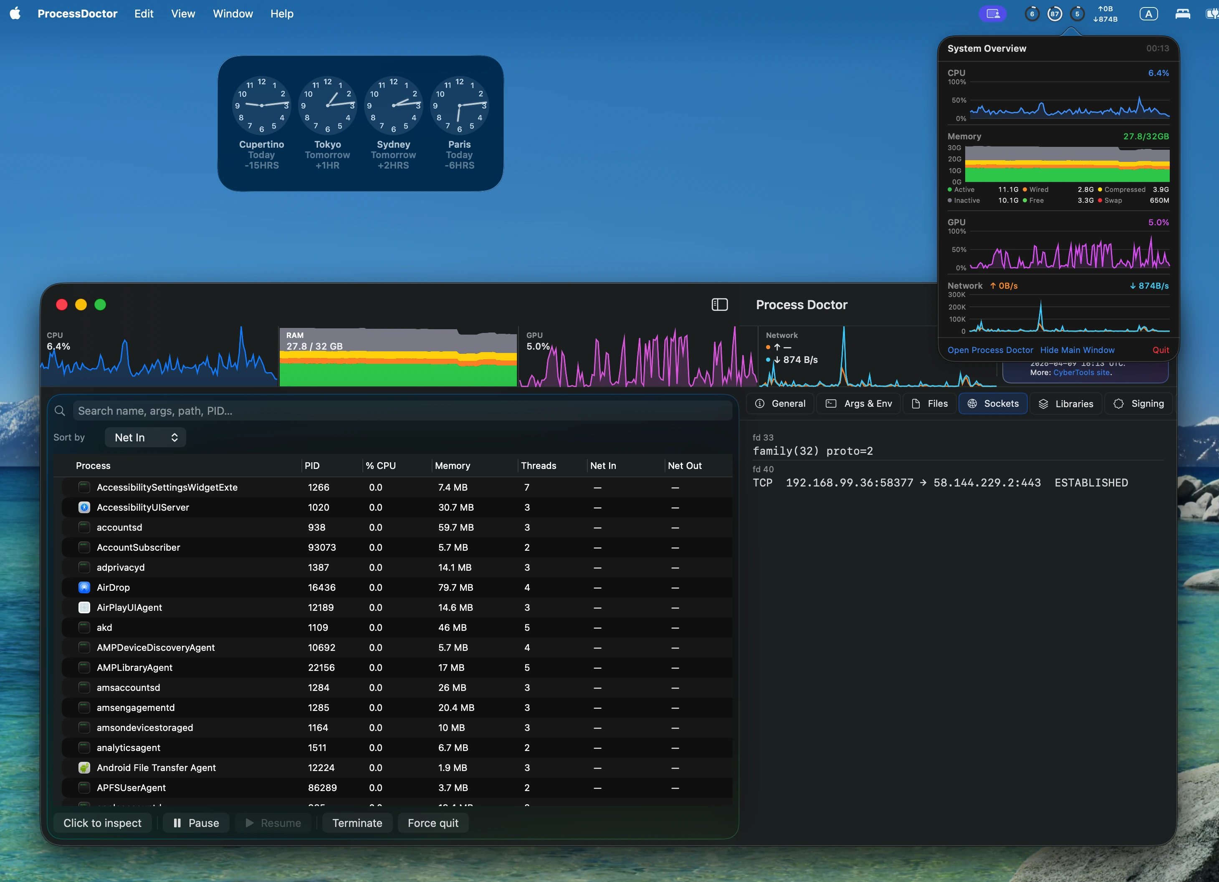Click the magnifier icon in search bar
Image resolution: width=1219 pixels, height=882 pixels.
click(60, 411)
